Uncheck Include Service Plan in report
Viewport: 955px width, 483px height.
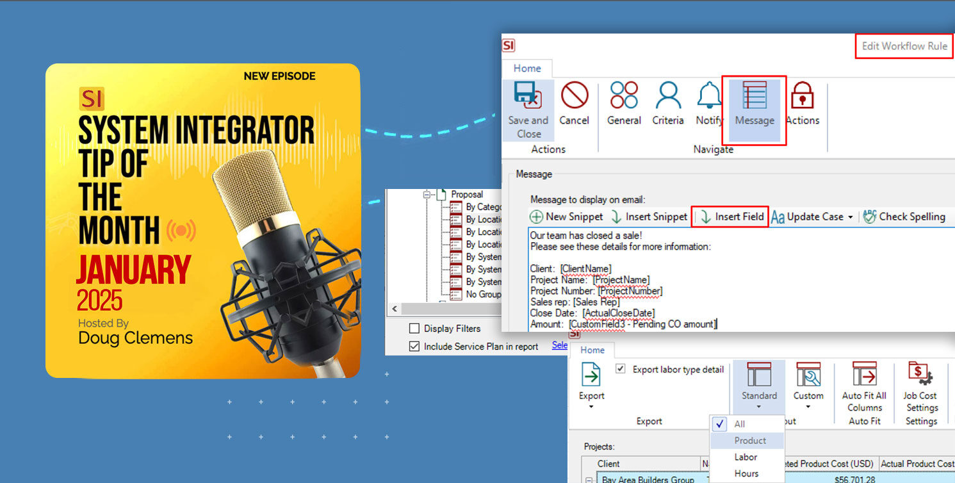414,346
